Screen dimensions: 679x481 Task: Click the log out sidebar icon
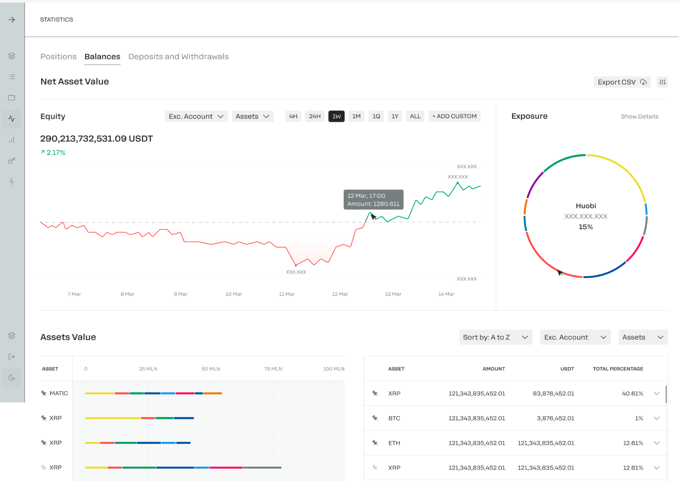pyautogui.click(x=12, y=357)
